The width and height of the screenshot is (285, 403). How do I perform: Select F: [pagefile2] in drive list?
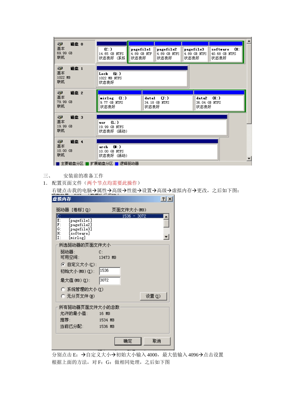tap(110, 225)
